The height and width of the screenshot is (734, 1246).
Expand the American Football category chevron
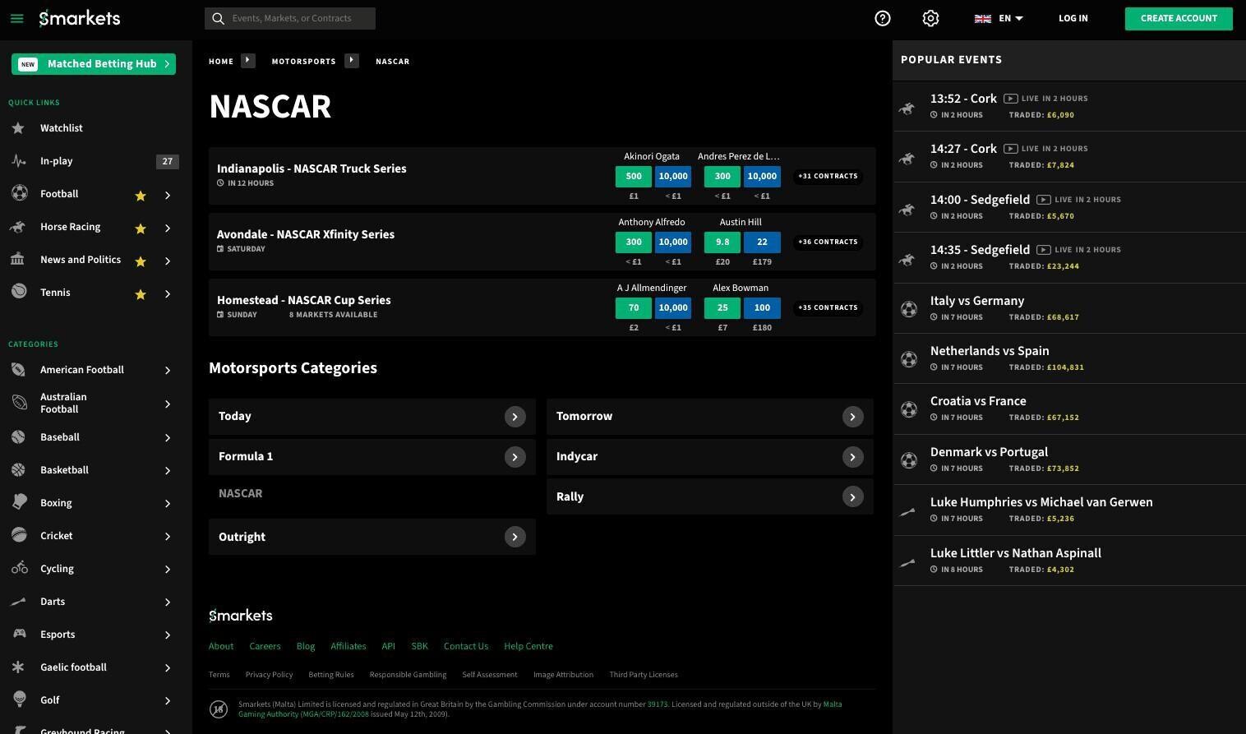[168, 370]
